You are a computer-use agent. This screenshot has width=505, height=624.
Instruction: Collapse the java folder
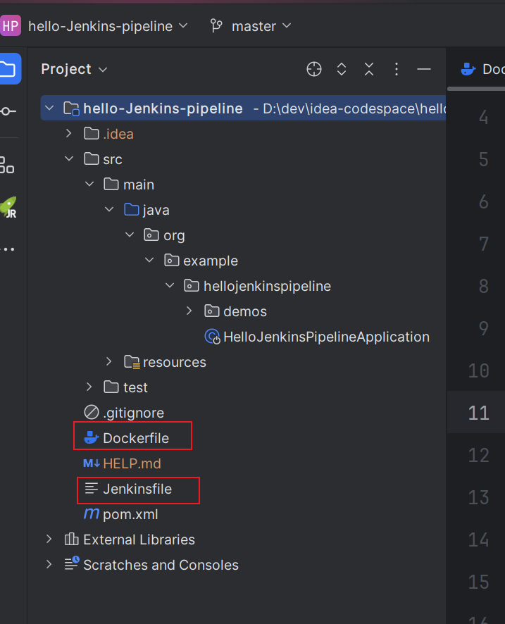click(x=109, y=209)
